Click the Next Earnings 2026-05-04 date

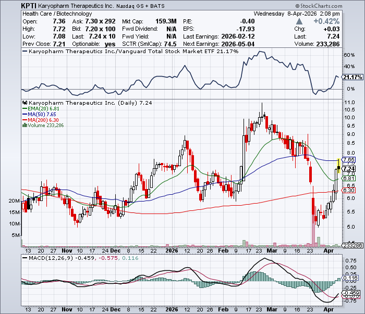coord(238,44)
